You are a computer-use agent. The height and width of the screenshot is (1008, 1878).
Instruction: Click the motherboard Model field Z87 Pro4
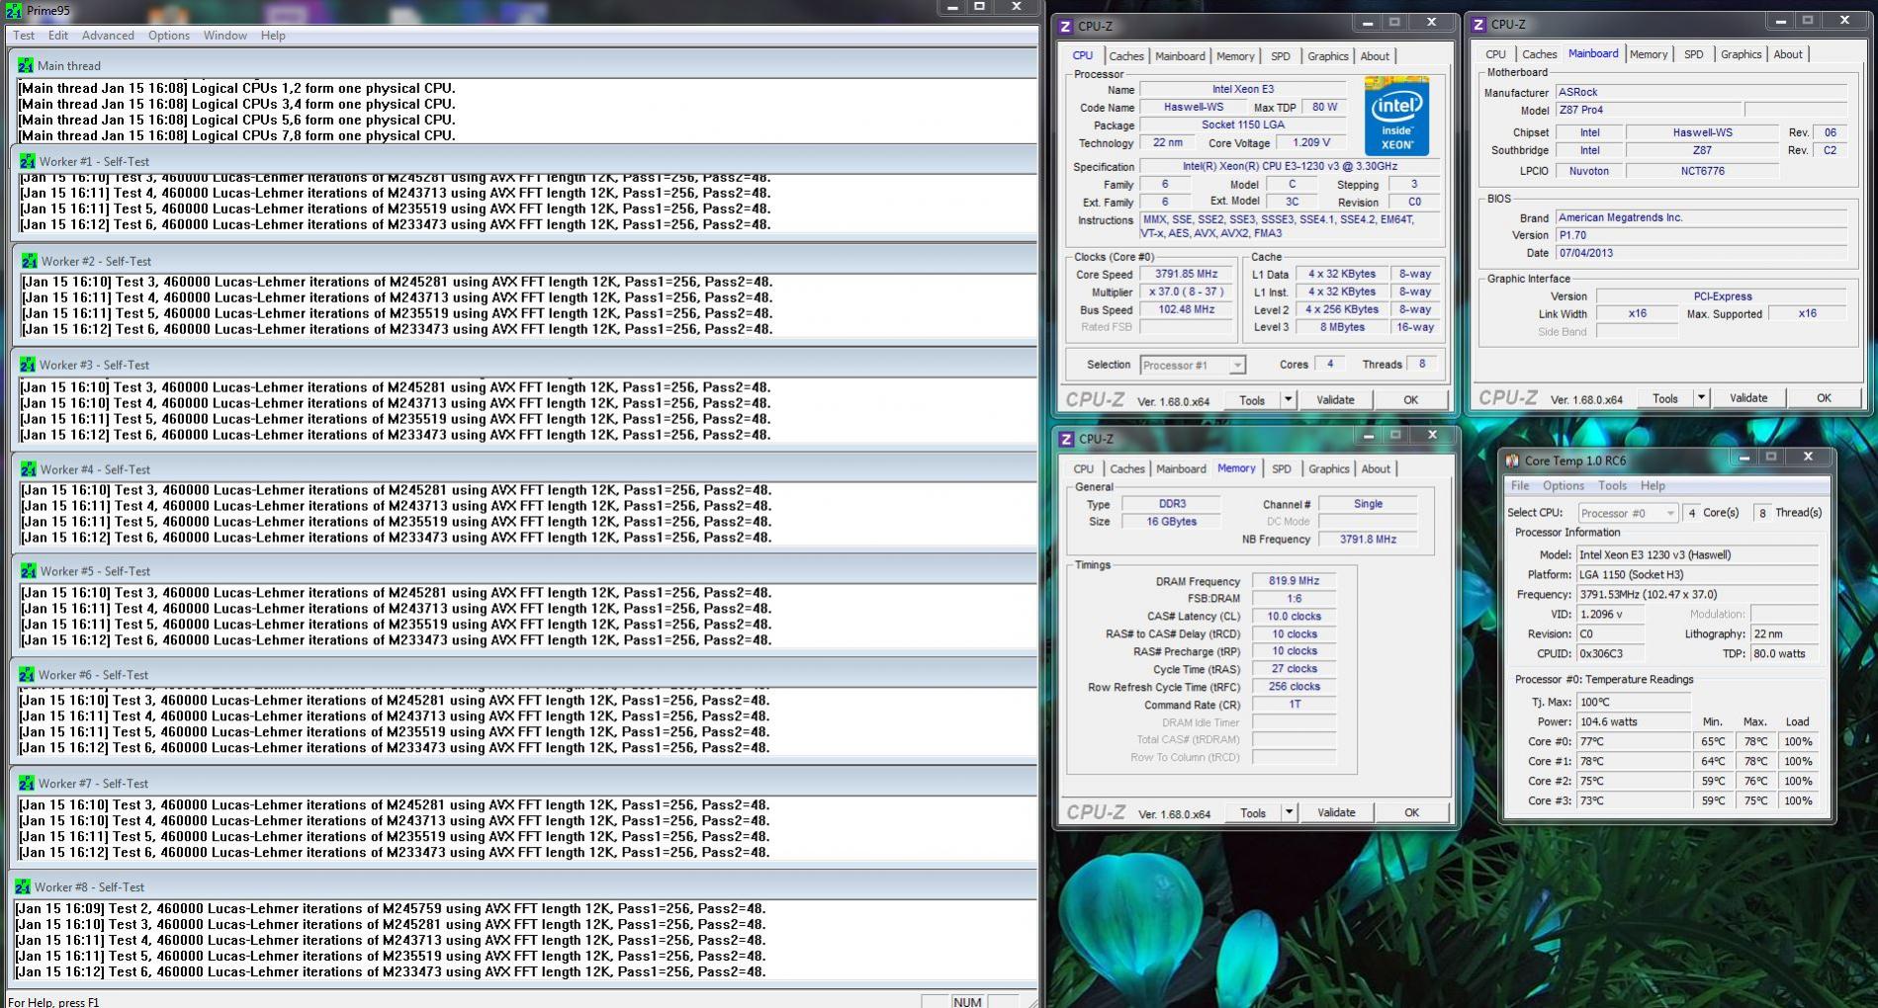[x=1648, y=111]
